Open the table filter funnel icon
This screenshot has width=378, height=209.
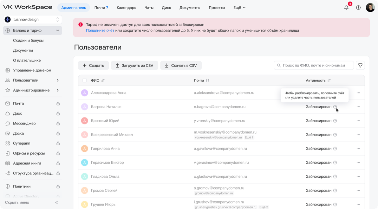(361, 66)
